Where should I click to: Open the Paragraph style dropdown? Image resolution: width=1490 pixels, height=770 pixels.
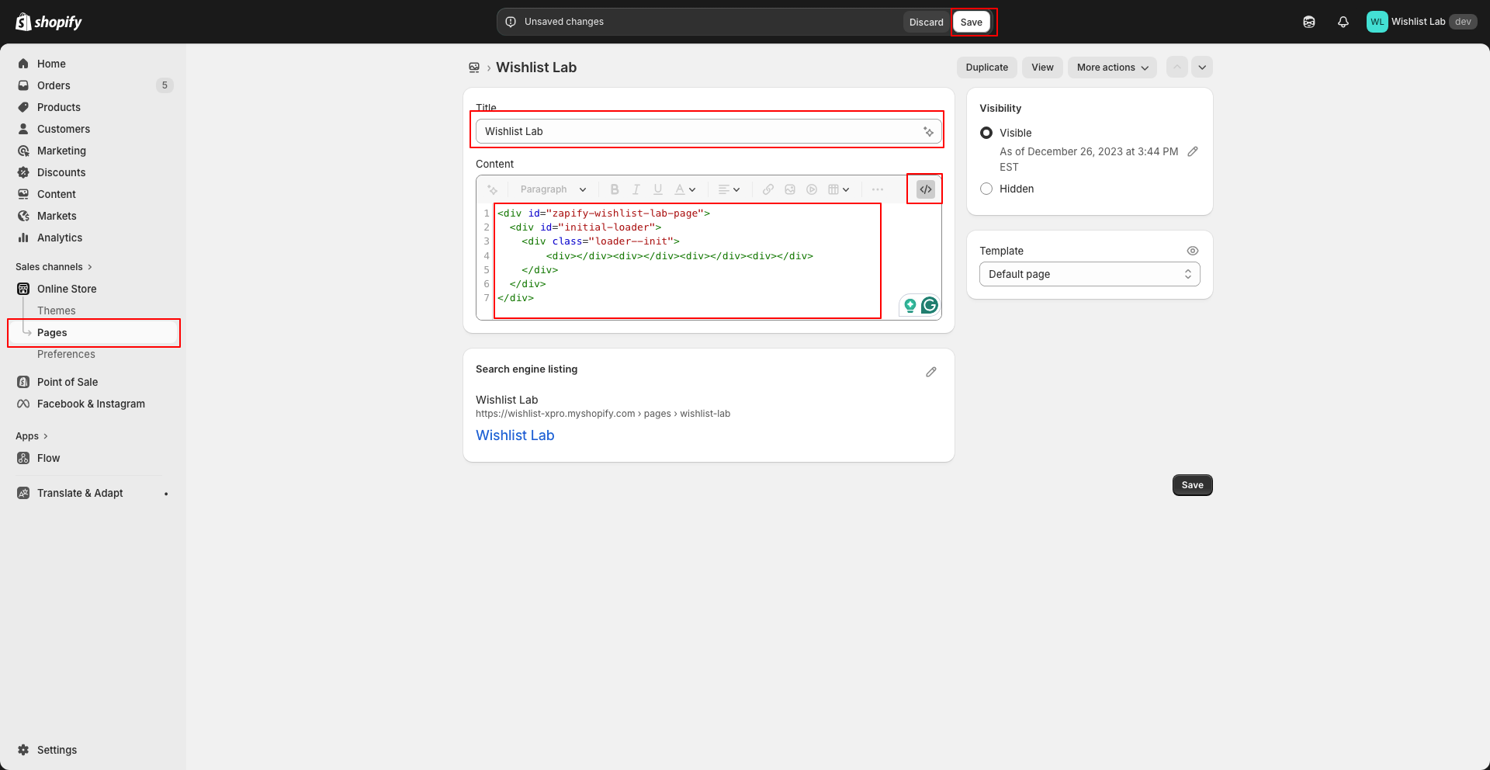click(553, 189)
